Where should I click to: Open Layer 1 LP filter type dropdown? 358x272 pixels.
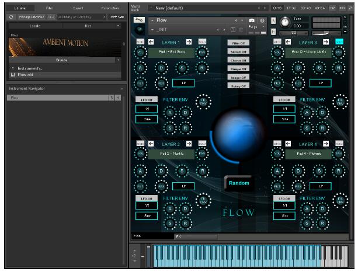coord(183,83)
